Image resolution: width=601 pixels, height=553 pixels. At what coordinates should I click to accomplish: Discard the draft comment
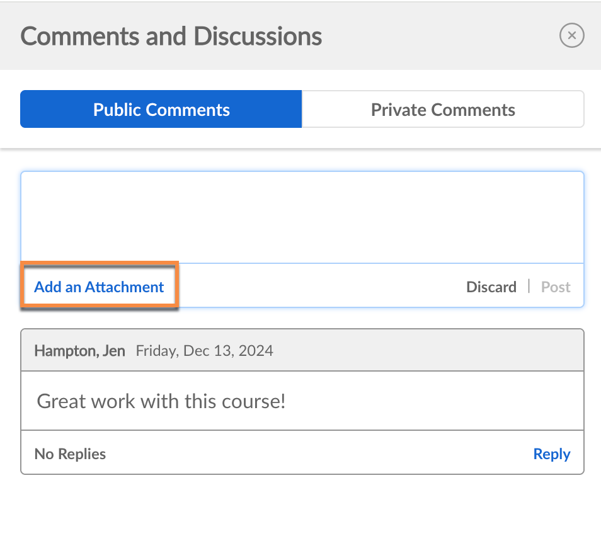(491, 287)
